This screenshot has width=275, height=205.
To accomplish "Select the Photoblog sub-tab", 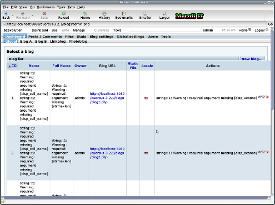I will pos(78,42).
